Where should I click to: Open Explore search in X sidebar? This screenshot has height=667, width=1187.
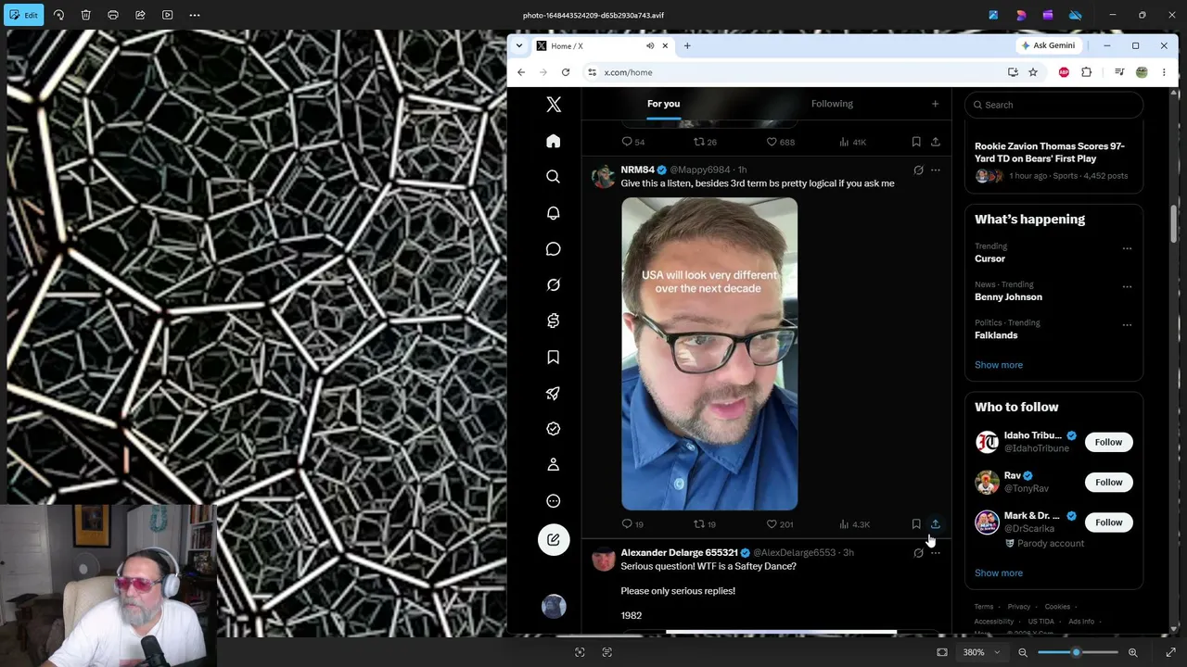[554, 177]
